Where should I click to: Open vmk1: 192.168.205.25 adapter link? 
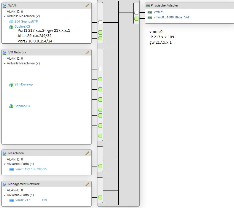coord(31,169)
